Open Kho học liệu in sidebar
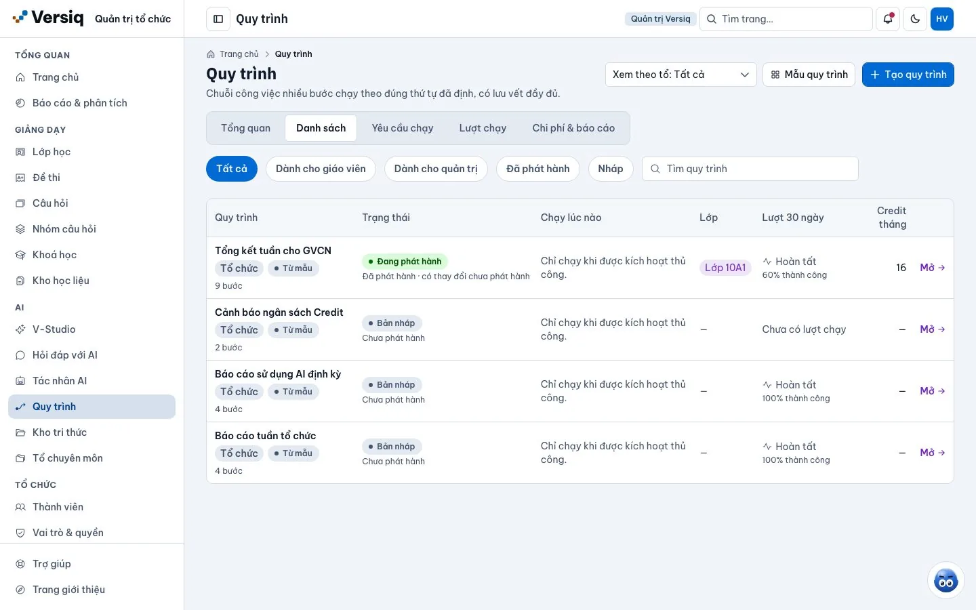The width and height of the screenshot is (976, 610). (91, 281)
